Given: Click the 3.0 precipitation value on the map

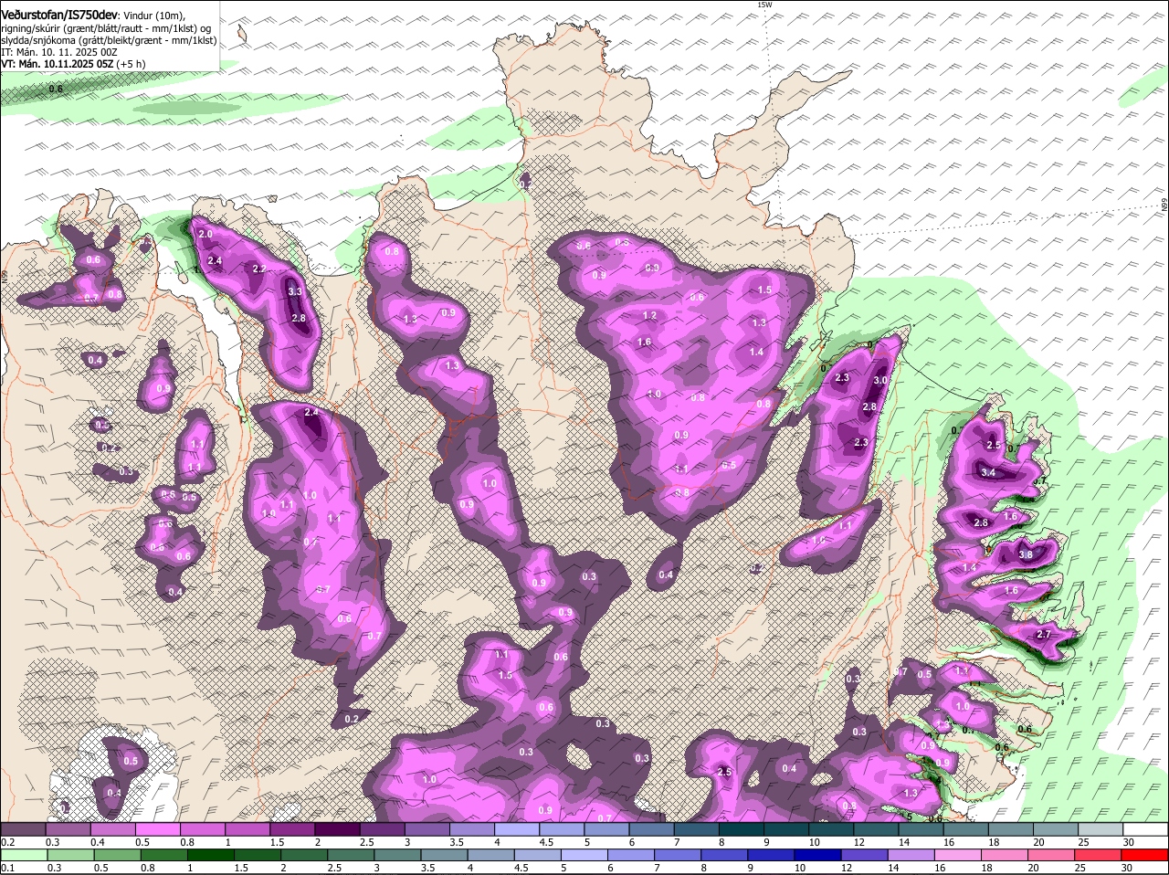Looking at the screenshot, I should click(x=880, y=380).
